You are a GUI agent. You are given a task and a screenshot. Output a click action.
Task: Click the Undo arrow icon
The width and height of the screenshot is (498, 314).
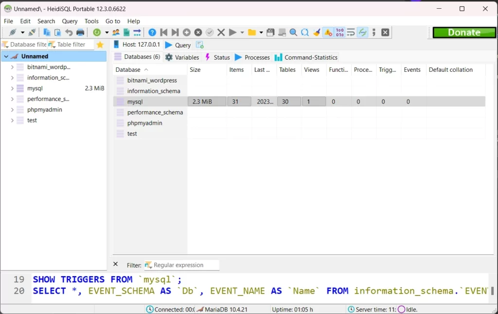coord(69,33)
